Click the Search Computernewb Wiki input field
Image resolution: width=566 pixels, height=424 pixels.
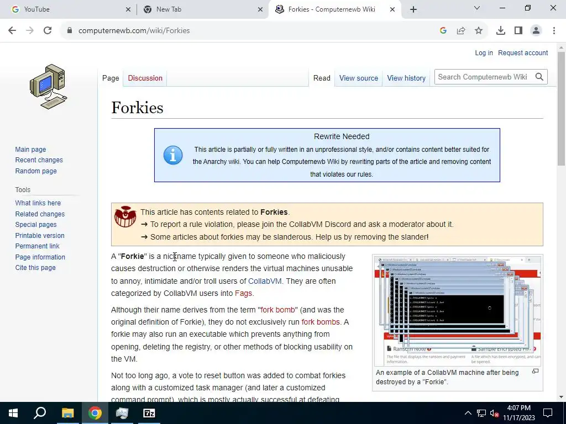[x=483, y=77]
